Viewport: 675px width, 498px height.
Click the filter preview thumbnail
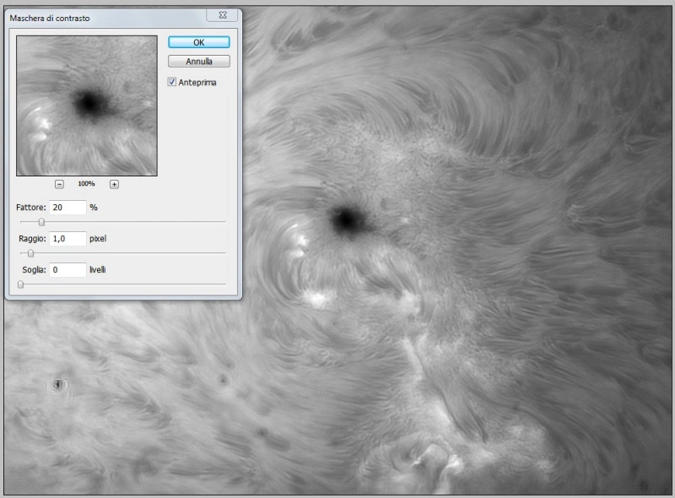coord(87,106)
